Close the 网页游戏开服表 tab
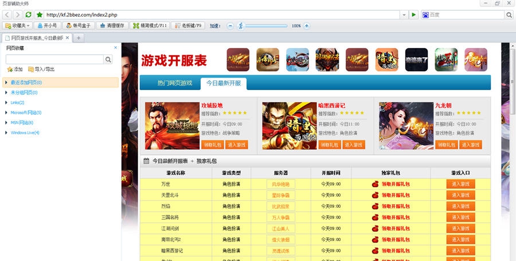Screen dimensions: 516x261 click(x=68, y=38)
